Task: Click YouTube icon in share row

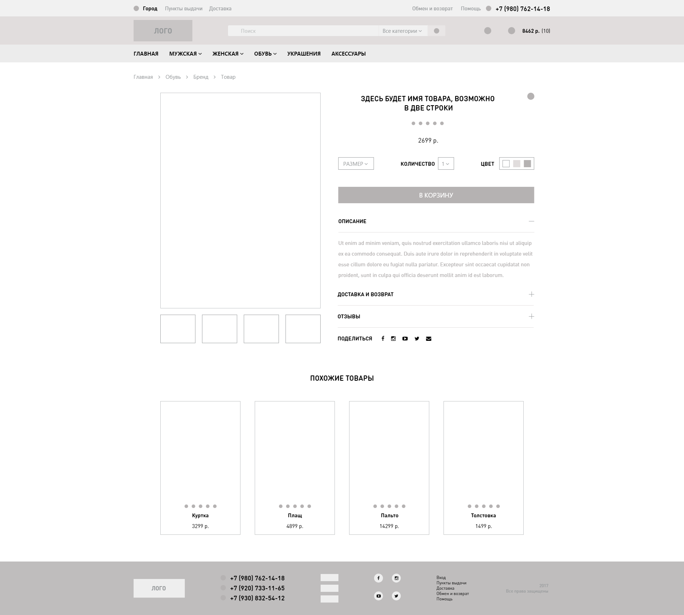Action: [x=405, y=339]
